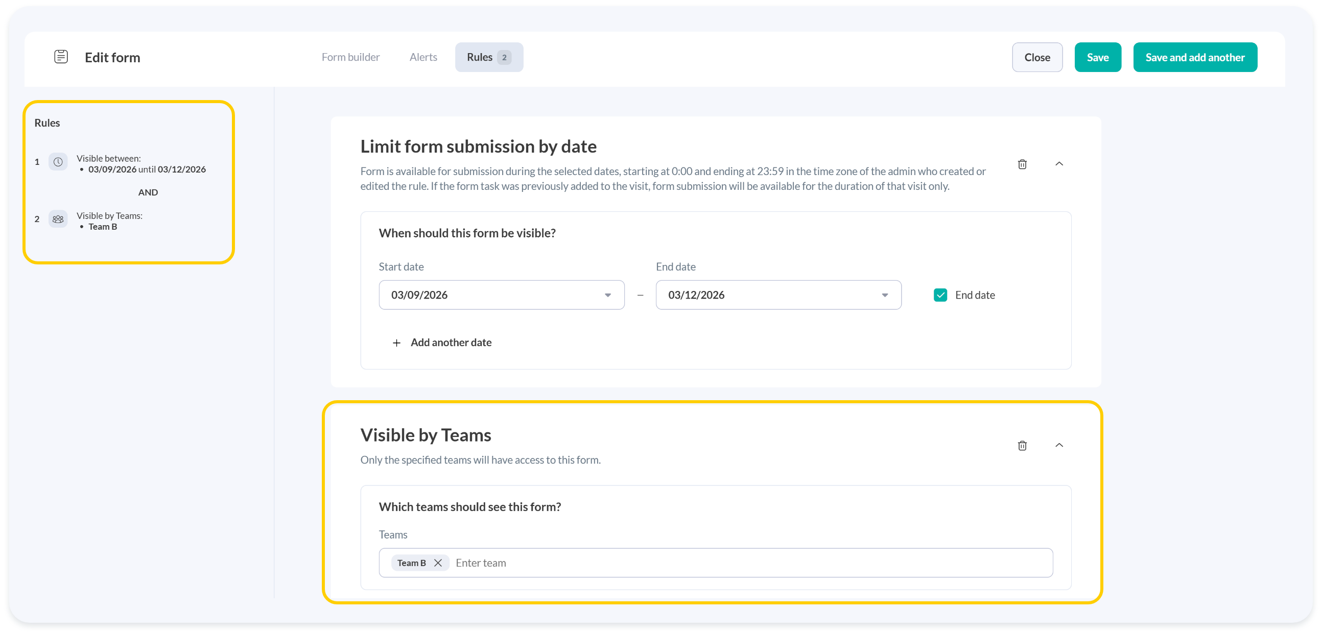Remove Team B tag with X icon
Screen dimensions: 1322x635
pos(438,563)
